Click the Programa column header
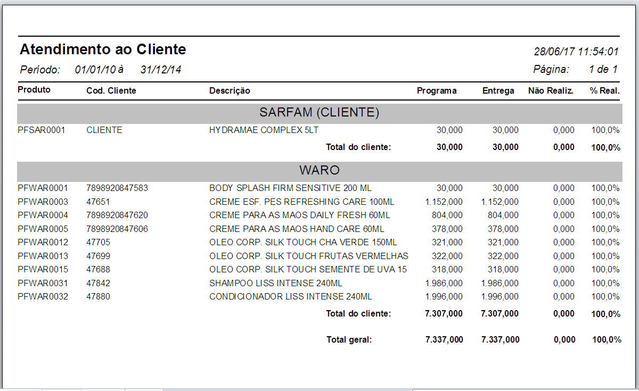This screenshot has width=639, height=391. tap(437, 90)
